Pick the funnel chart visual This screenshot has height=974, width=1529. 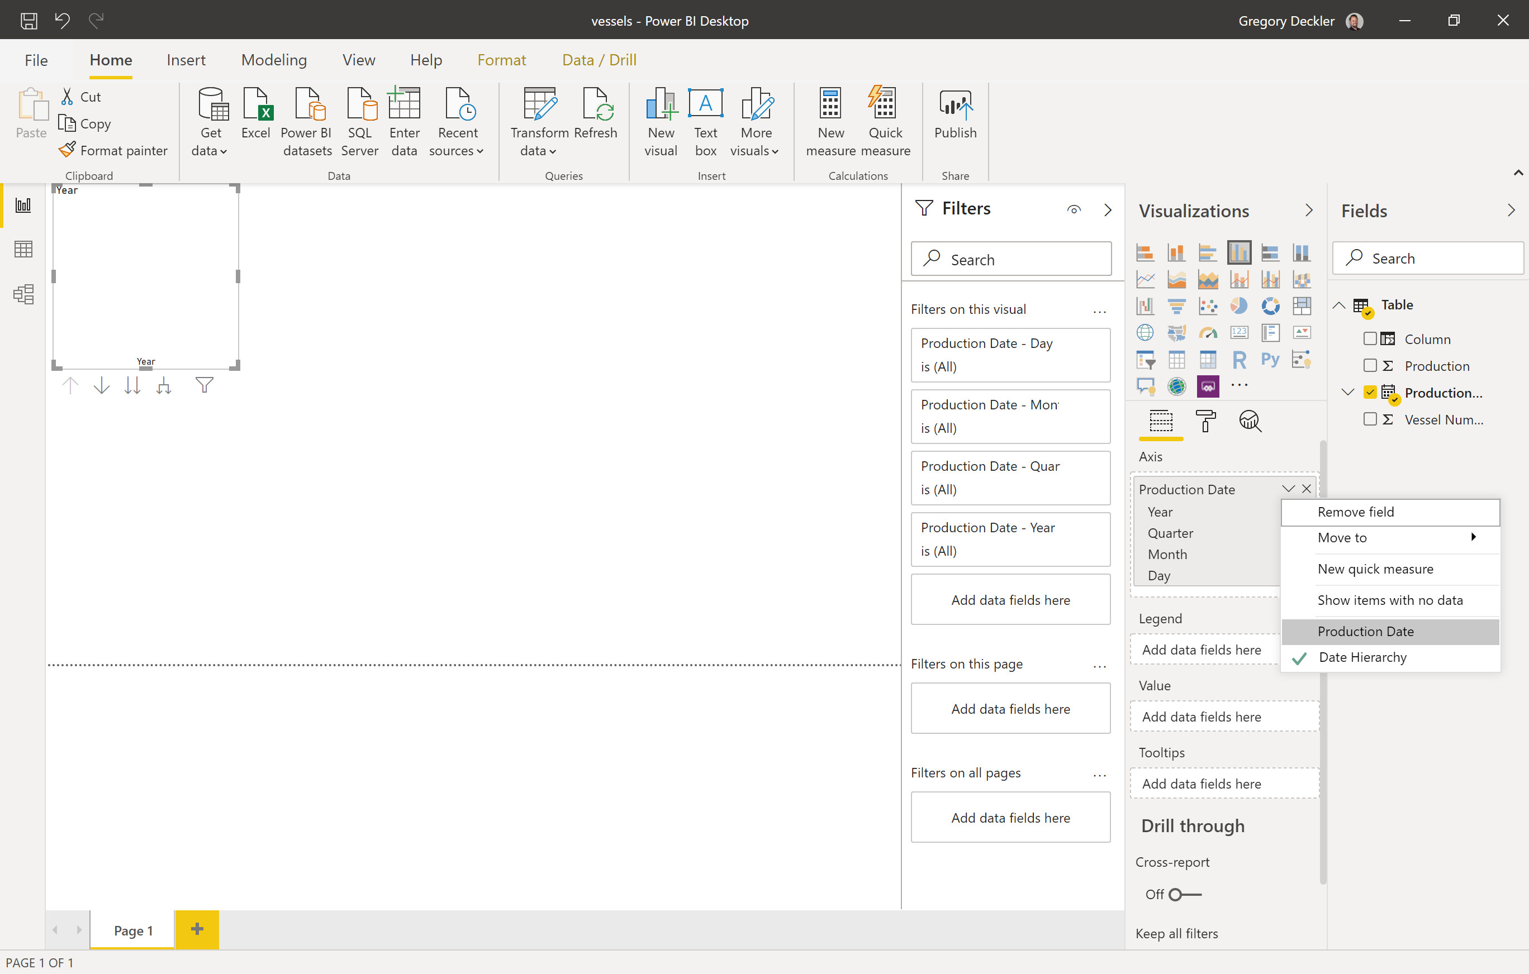point(1176,306)
